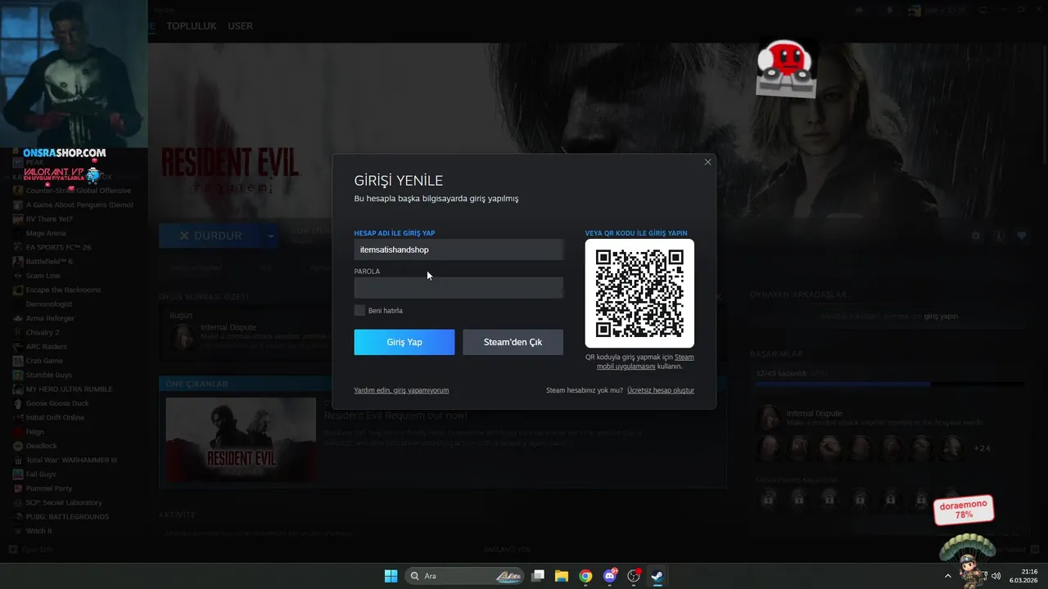Open Task View on the taskbar
The height and width of the screenshot is (589, 1048).
[538, 576]
